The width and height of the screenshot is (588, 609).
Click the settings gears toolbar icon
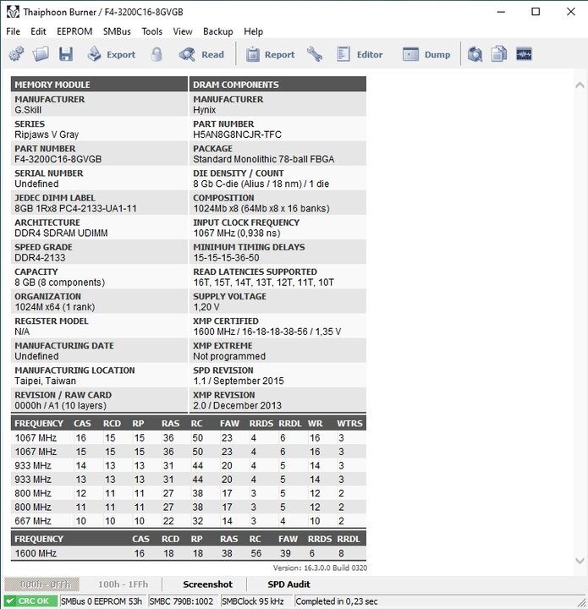coord(16,54)
